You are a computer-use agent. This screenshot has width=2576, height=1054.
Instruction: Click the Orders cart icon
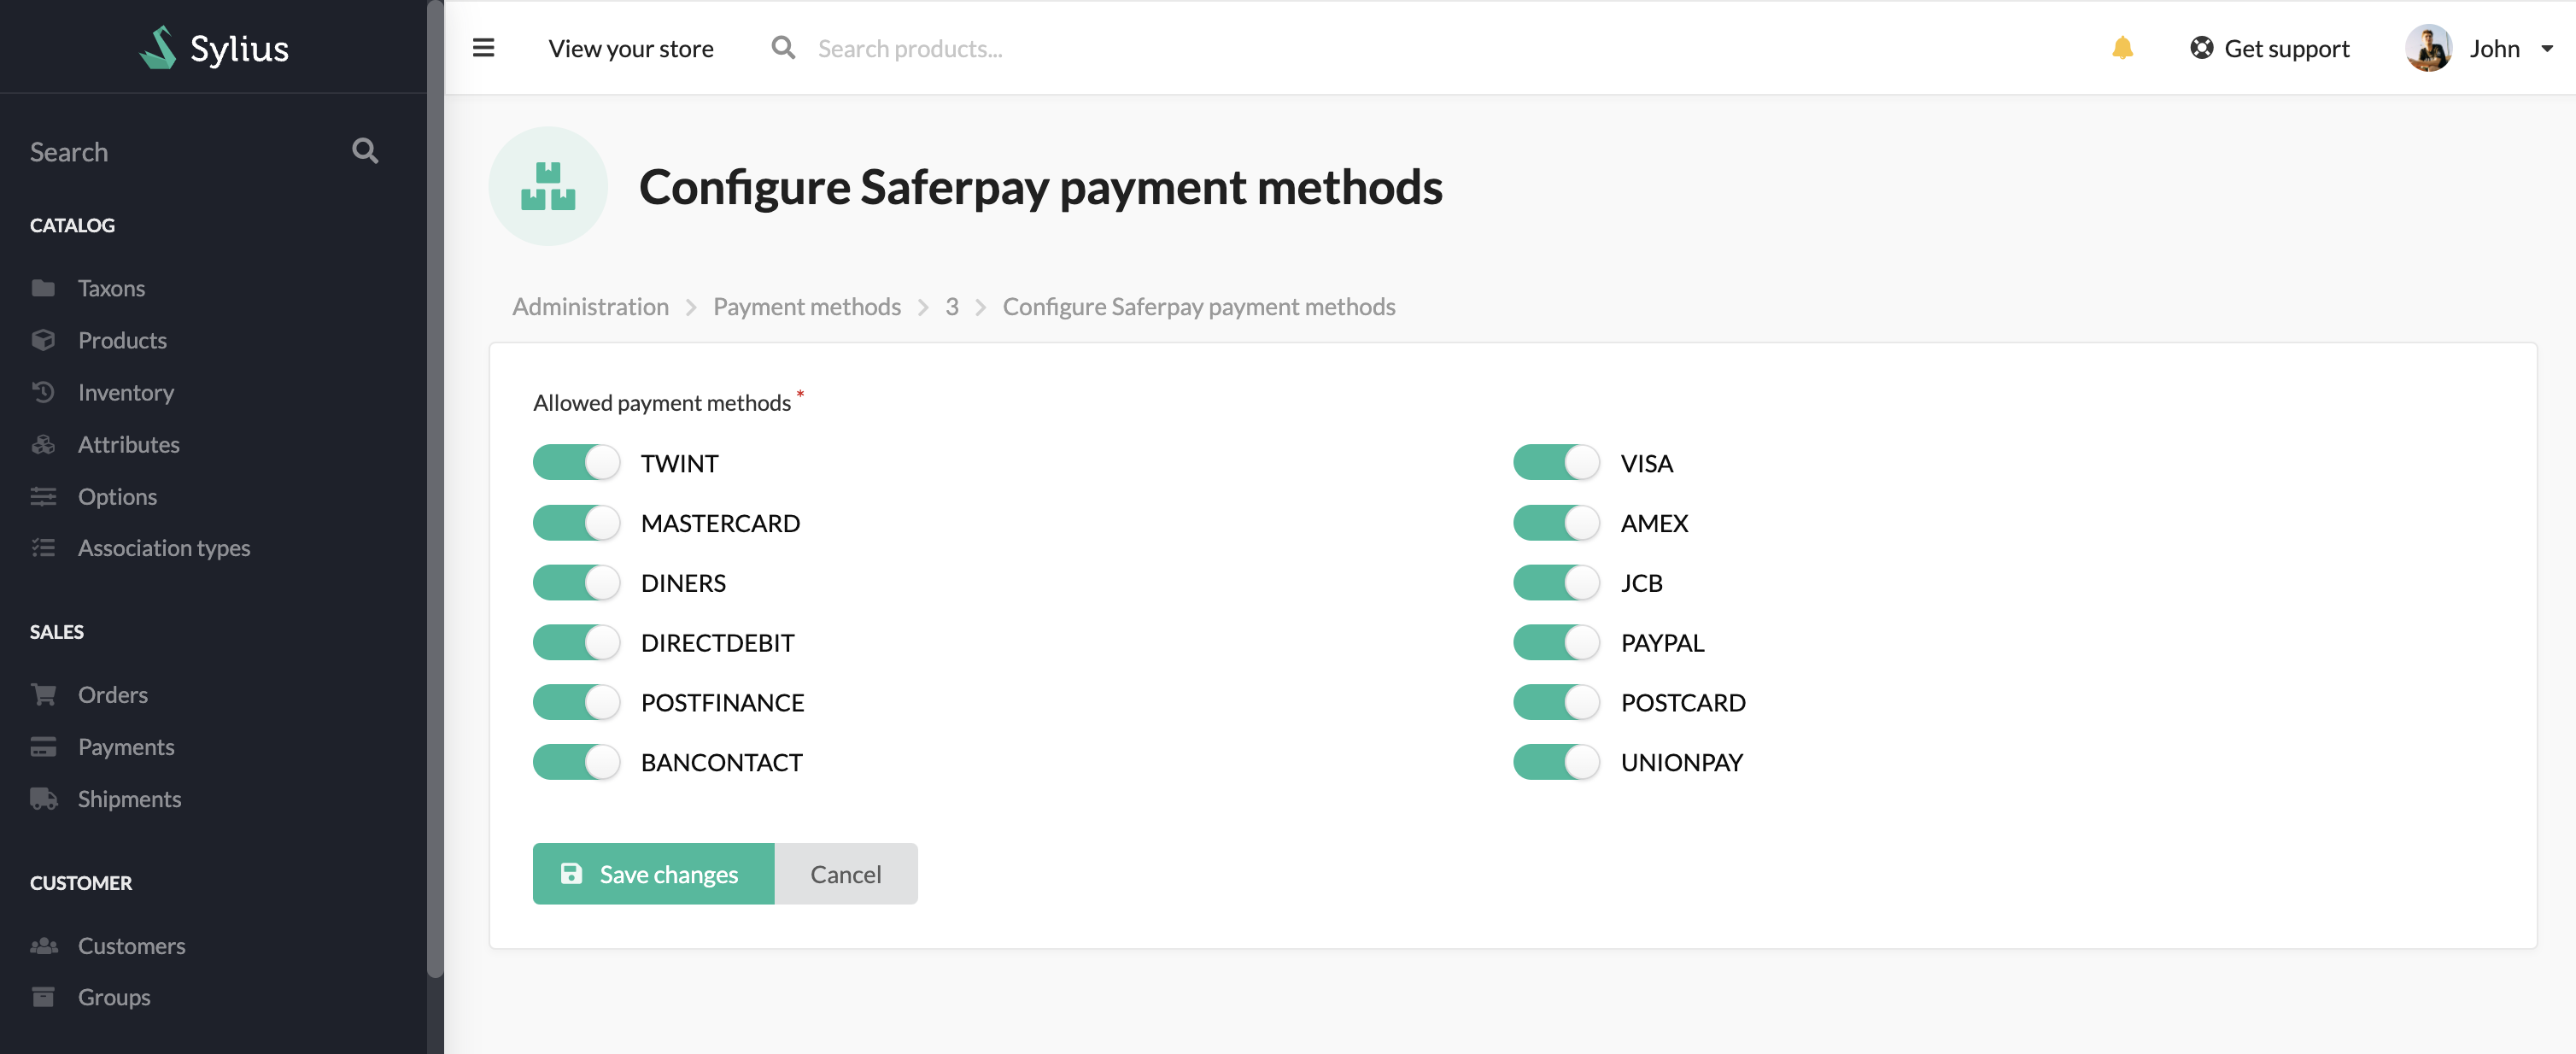[x=43, y=694]
